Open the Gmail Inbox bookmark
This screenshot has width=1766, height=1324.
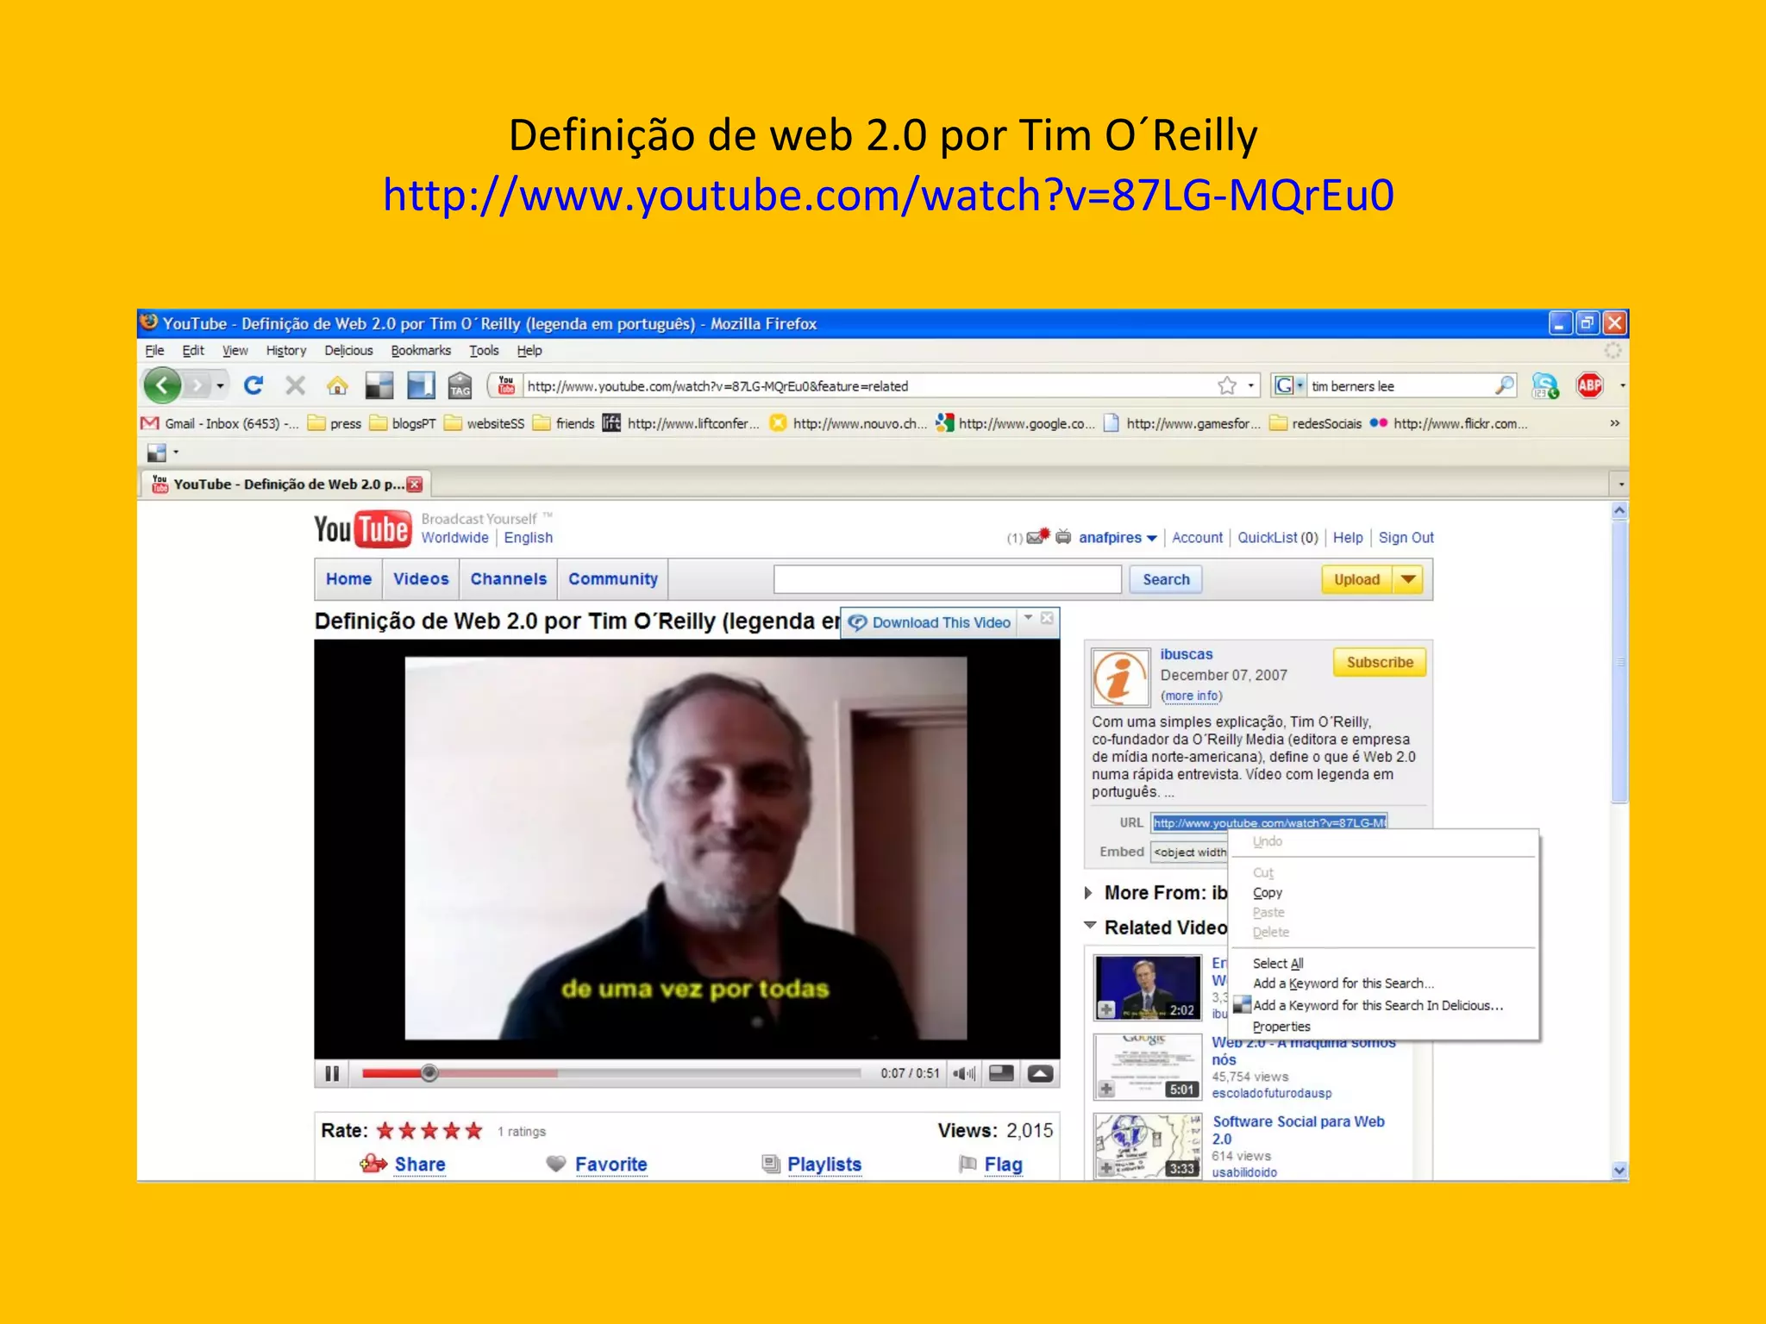click(x=221, y=423)
